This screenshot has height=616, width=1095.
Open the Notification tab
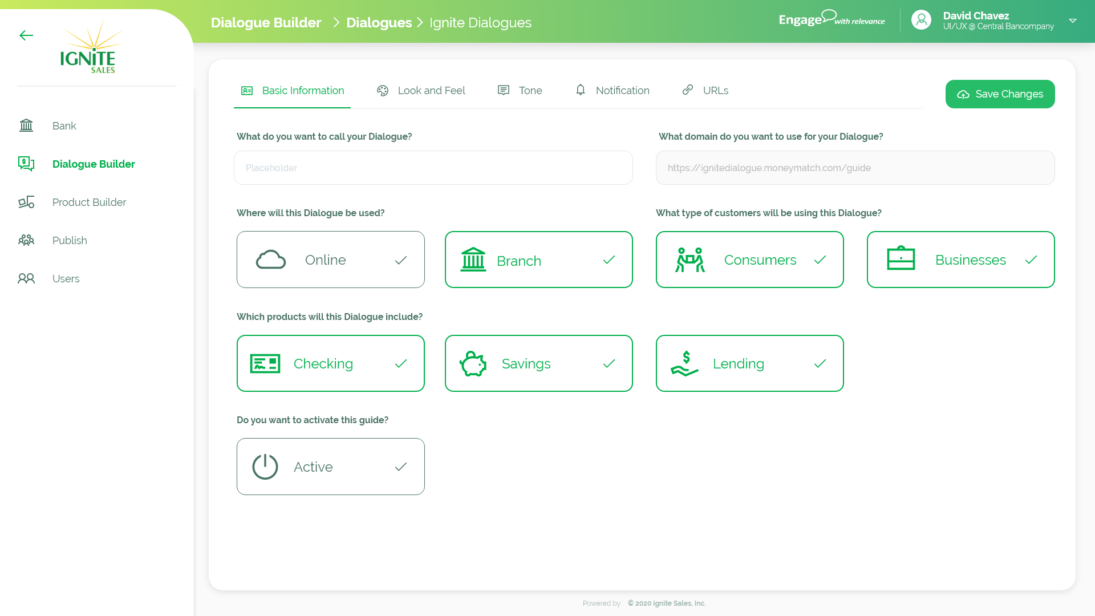[613, 91]
